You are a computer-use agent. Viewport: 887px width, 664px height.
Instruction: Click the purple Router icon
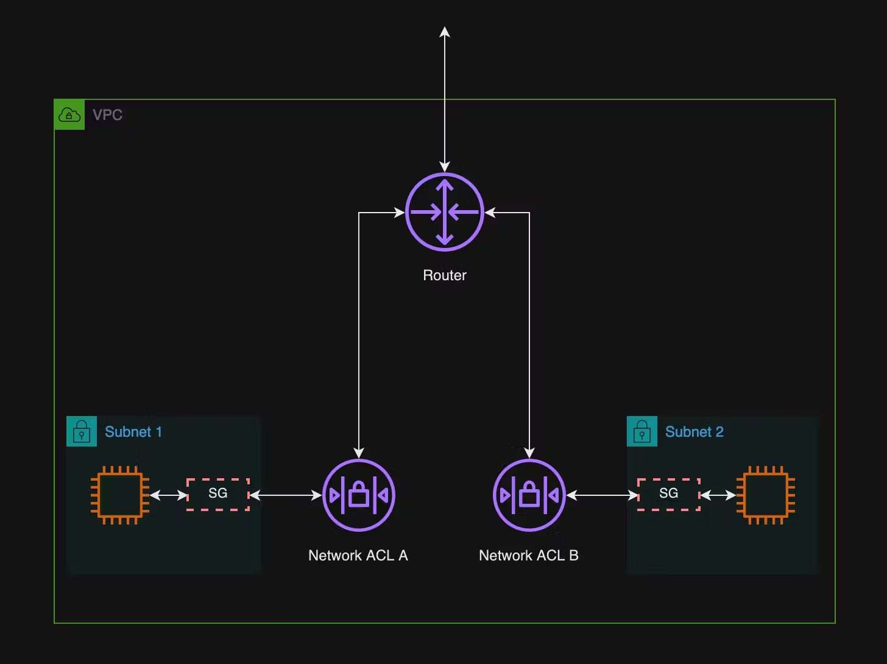tap(445, 212)
